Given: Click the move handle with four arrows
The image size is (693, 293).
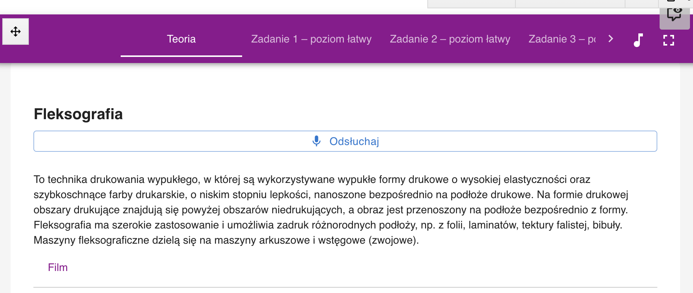Looking at the screenshot, I should tap(16, 32).
